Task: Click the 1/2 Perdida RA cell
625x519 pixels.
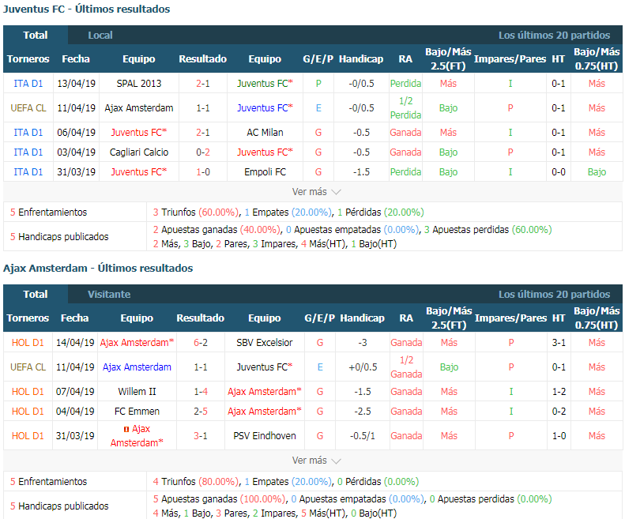Action: [x=405, y=108]
